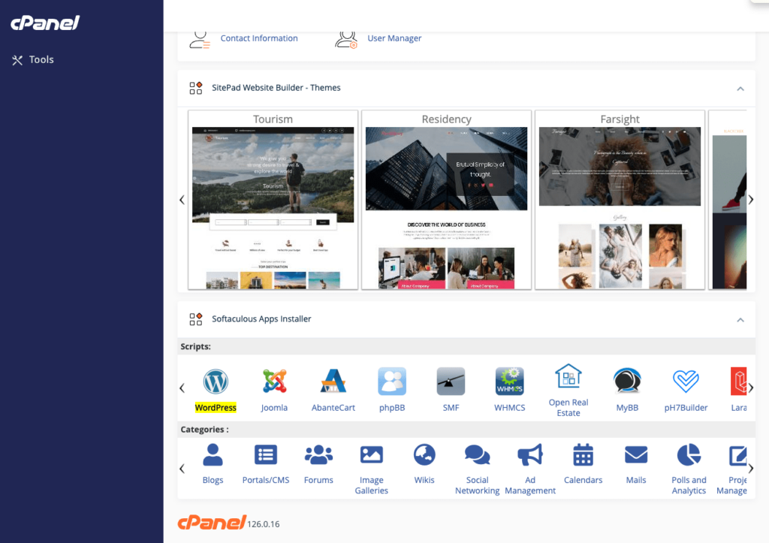This screenshot has width=769, height=543.
Task: Click the AbanteCart script icon
Action: point(333,381)
